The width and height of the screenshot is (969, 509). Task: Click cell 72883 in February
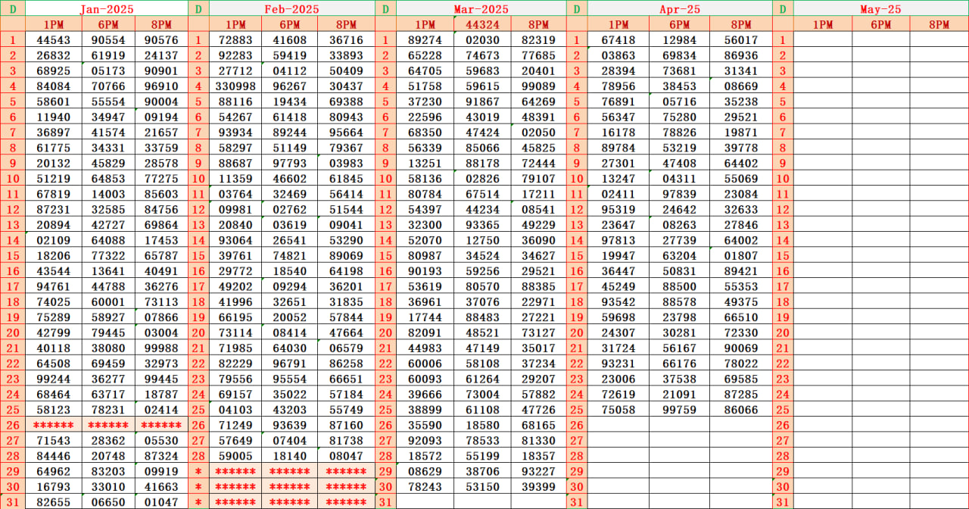[235, 40]
